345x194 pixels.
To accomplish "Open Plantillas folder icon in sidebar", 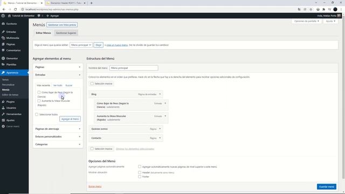I will pos(3,65).
